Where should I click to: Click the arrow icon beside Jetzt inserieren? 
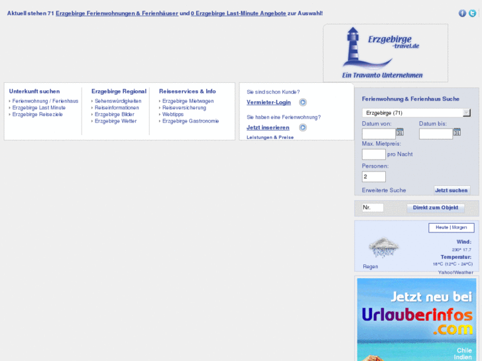click(303, 127)
